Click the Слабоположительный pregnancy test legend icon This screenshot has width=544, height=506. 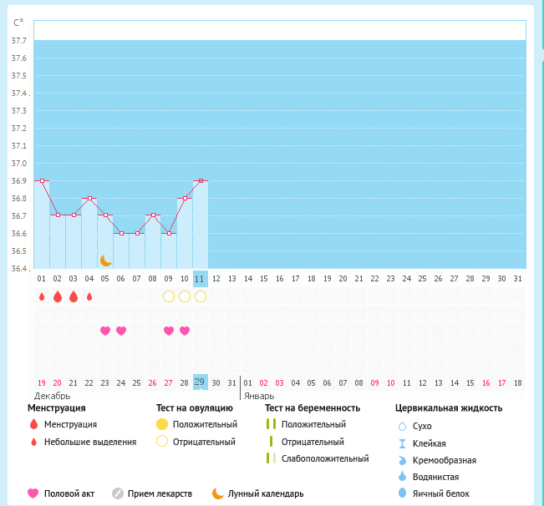click(x=271, y=458)
